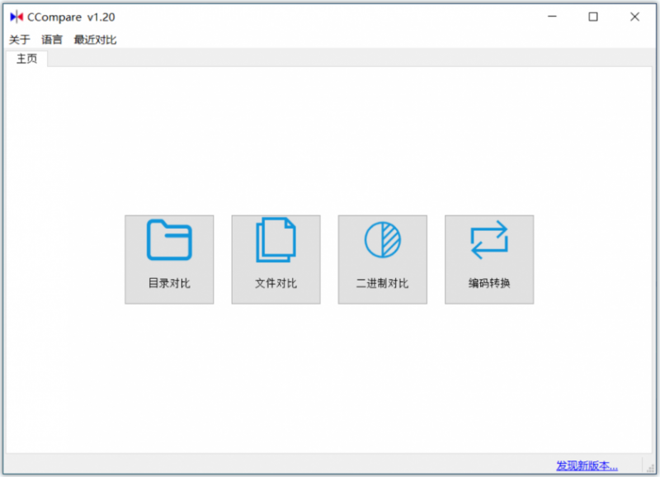Follow the 发现新版本... update link
Viewport: 660px width, 477px height.
587,465
